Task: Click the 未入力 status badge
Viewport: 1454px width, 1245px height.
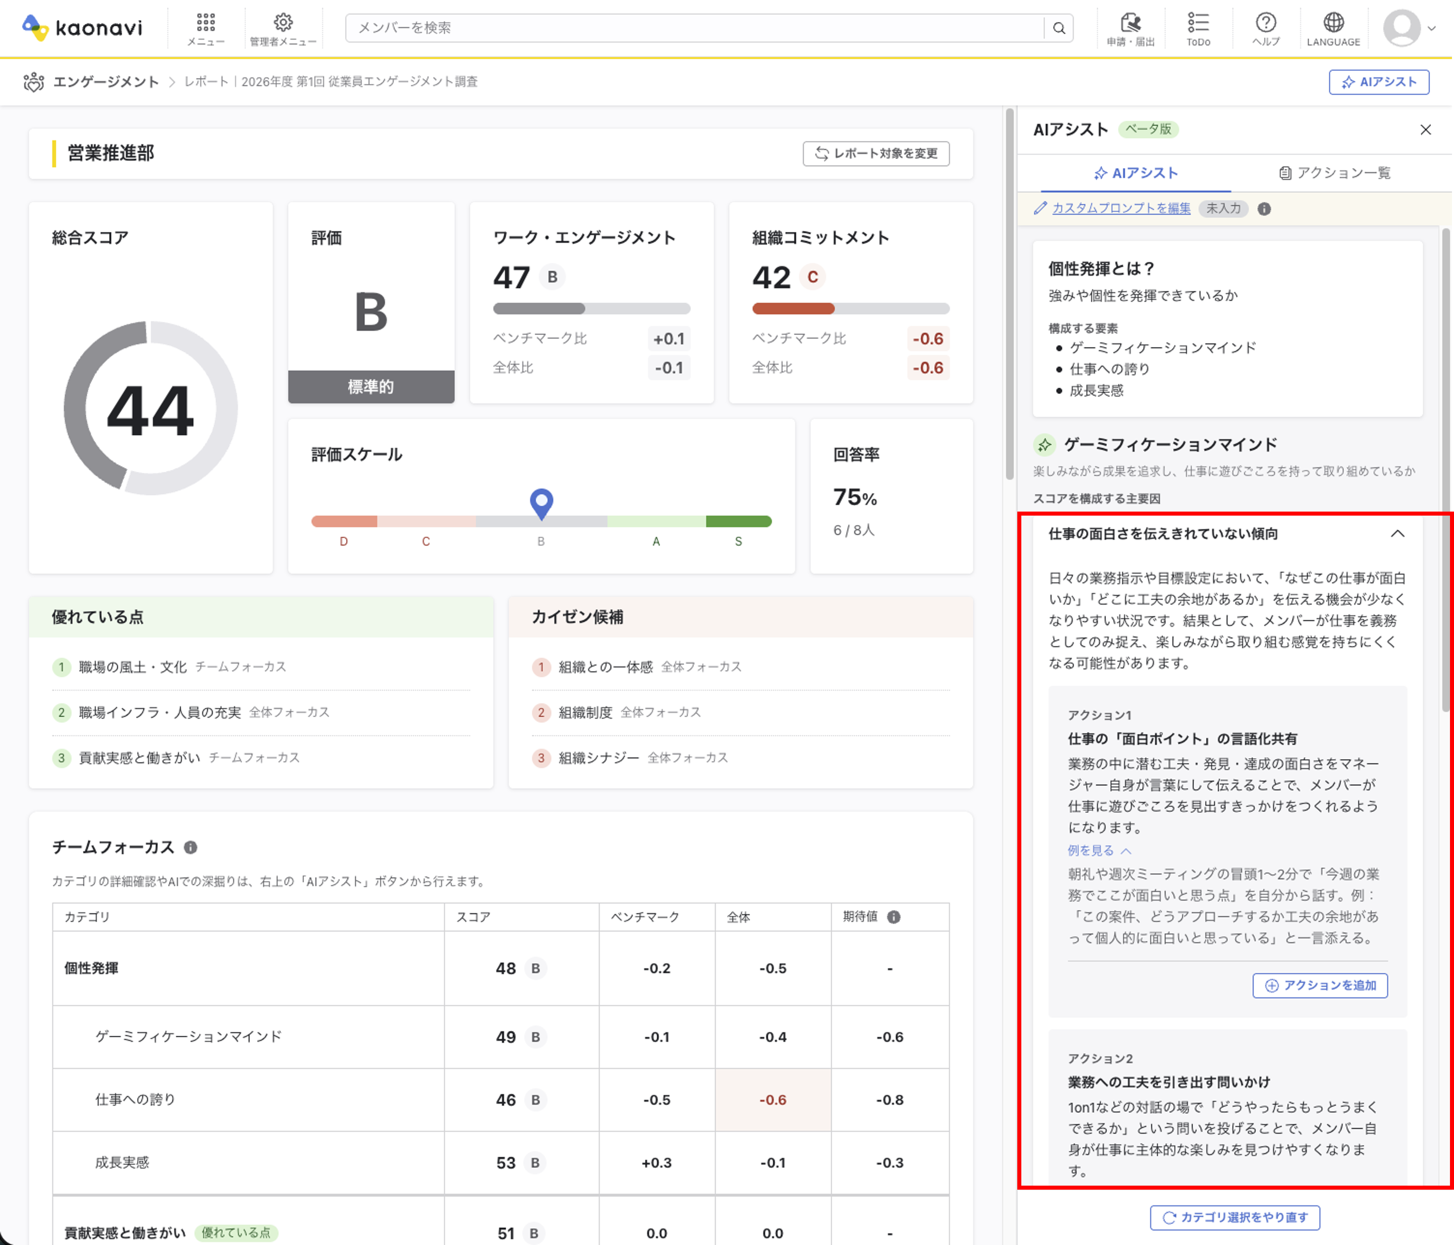Action: point(1223,208)
